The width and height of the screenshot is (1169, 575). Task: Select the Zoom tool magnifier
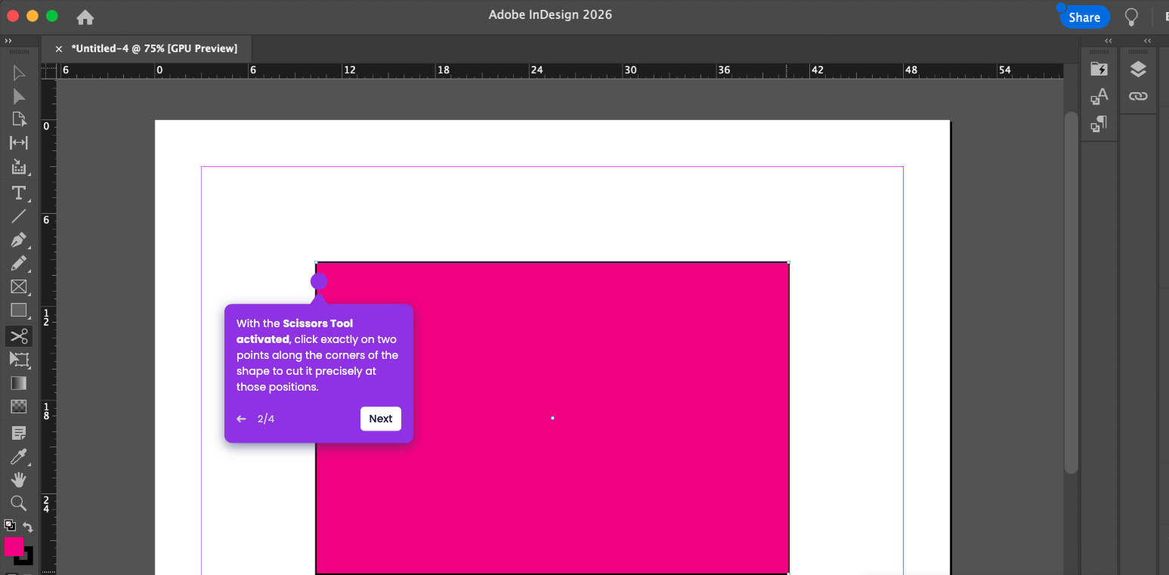19,503
